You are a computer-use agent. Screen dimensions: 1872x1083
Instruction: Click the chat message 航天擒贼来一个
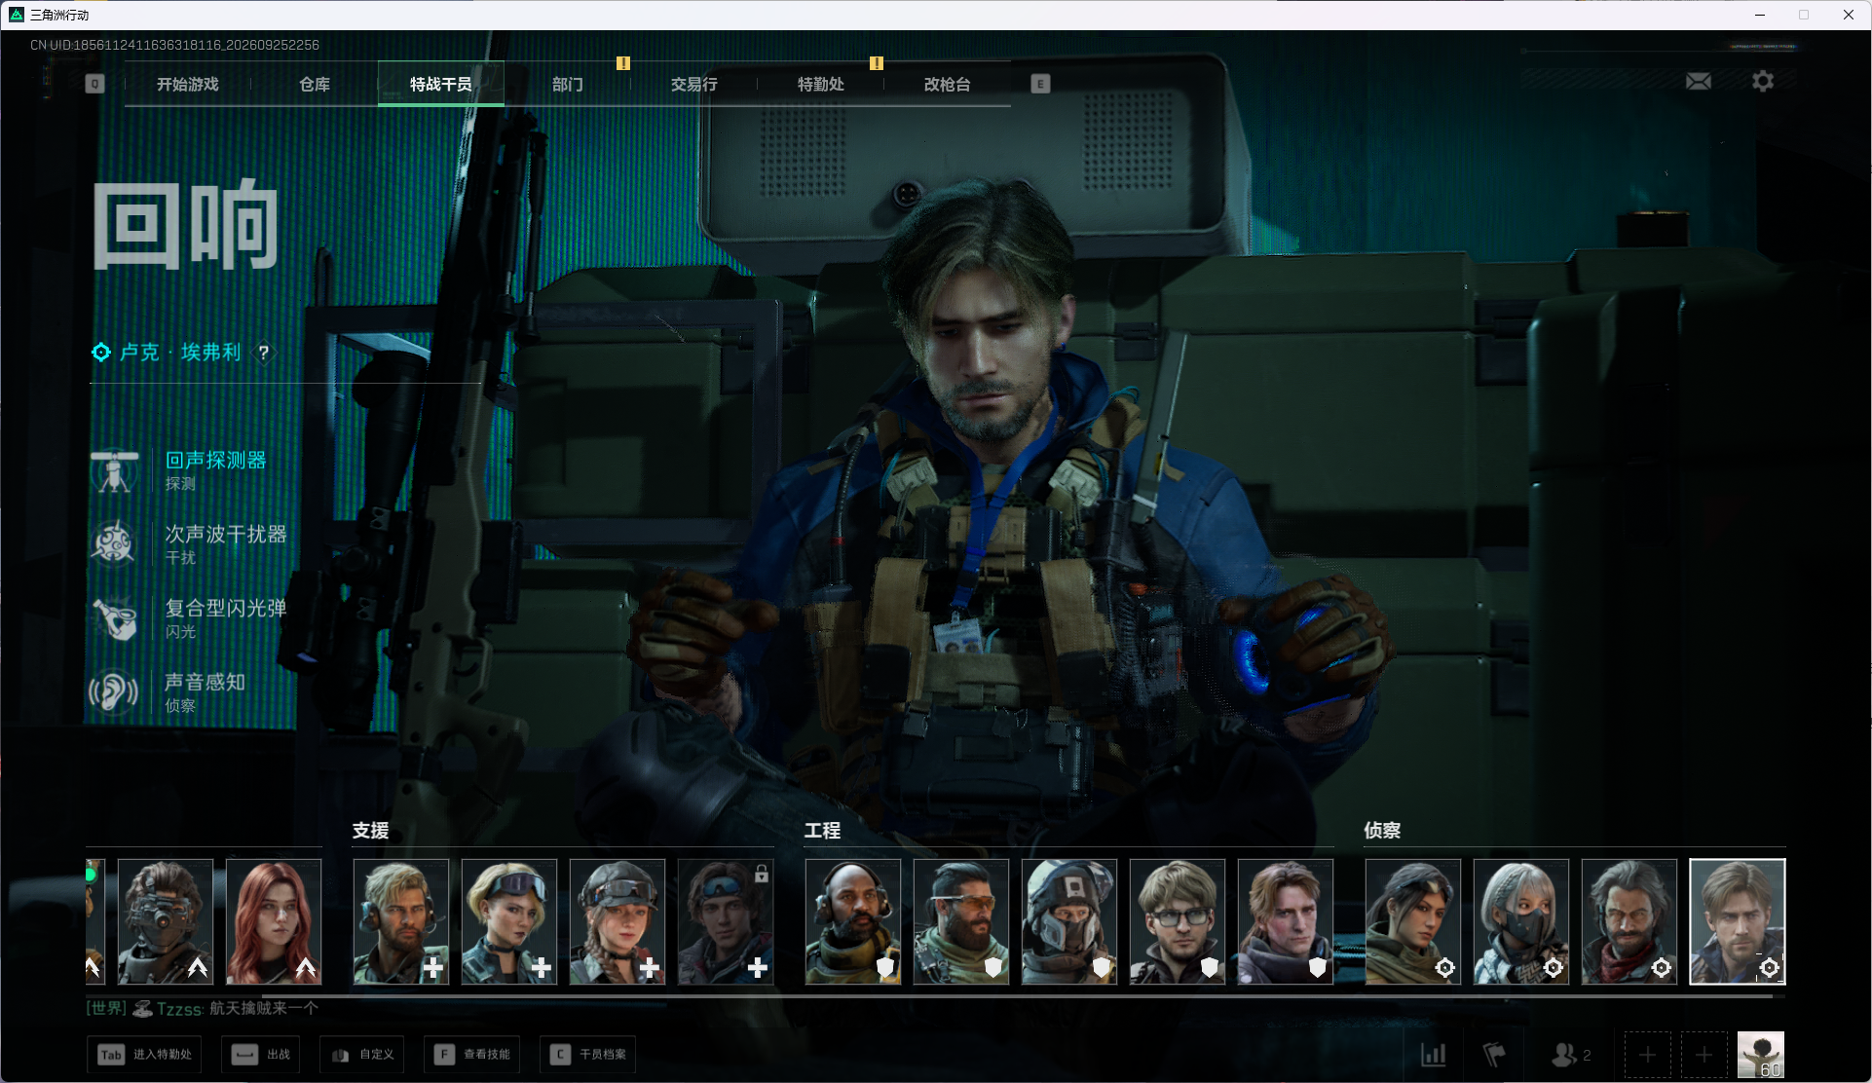click(x=264, y=1009)
